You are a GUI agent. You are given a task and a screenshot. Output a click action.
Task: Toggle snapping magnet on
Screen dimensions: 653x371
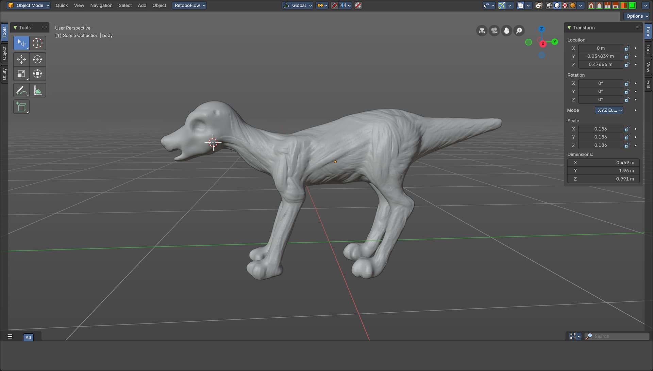point(335,5)
